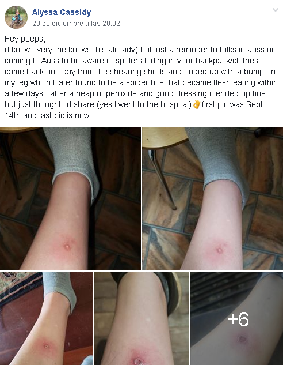The width and height of the screenshot is (283, 365).
Task: Open the 29 de diciembre timestamp permalink
Action: (76, 24)
